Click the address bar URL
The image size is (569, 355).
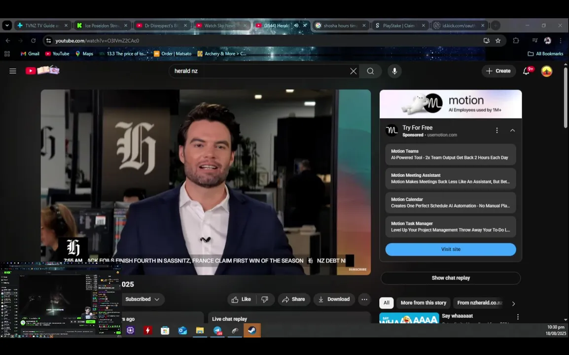click(97, 40)
